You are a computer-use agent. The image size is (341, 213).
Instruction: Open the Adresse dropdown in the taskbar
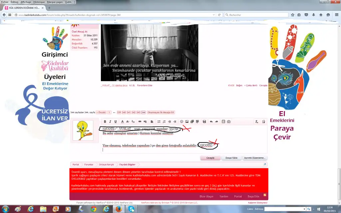(x=304, y=209)
